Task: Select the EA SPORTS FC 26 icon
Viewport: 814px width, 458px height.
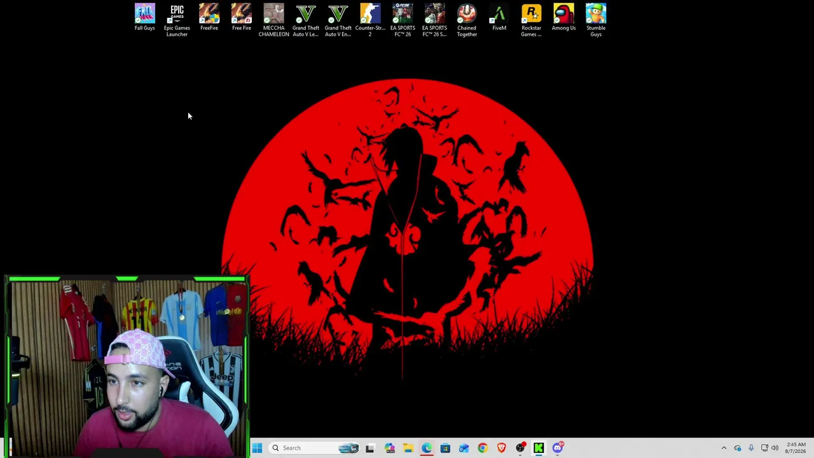Action: coord(403,20)
